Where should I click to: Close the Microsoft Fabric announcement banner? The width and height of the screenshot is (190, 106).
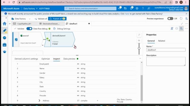coord(186,14)
